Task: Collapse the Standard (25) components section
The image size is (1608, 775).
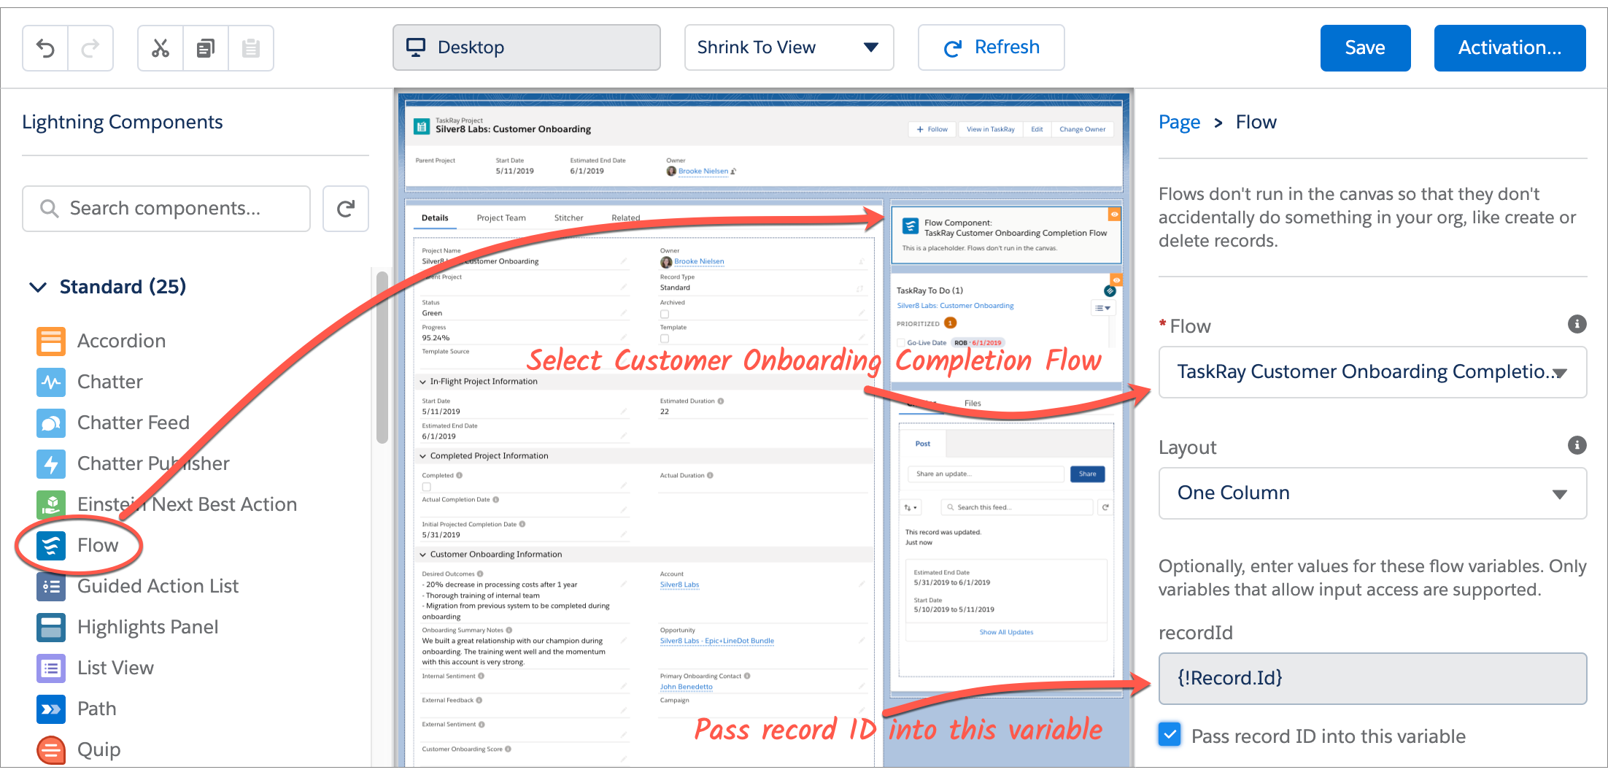Action: point(38,287)
